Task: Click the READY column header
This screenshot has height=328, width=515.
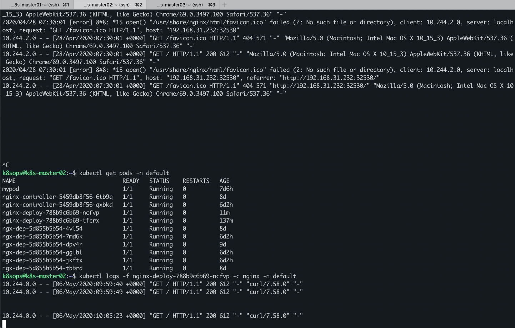Action: coord(131,181)
